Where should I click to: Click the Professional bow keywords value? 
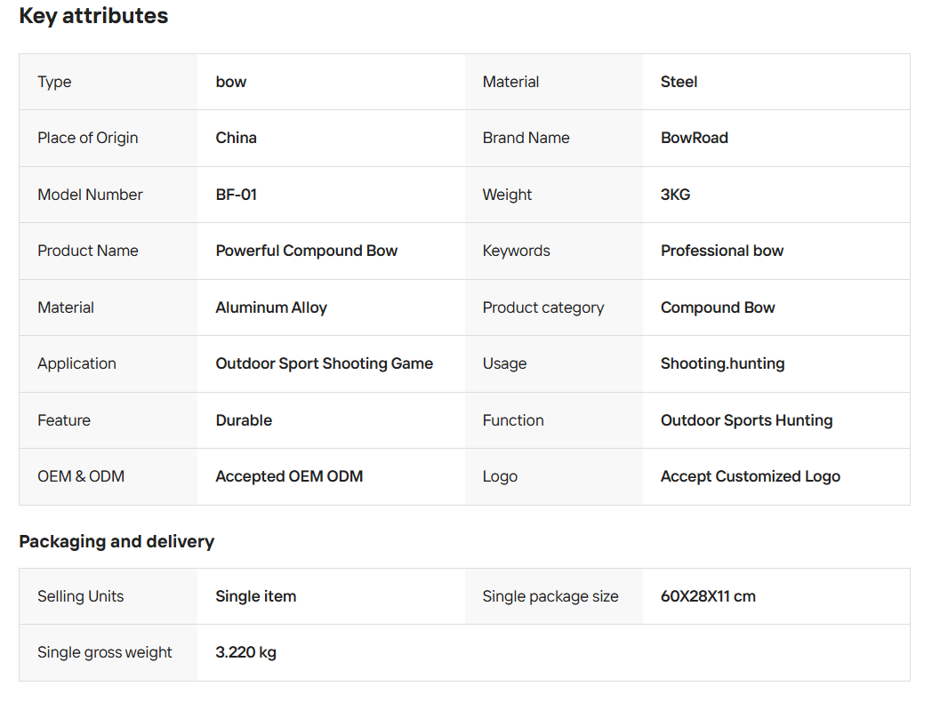721,251
